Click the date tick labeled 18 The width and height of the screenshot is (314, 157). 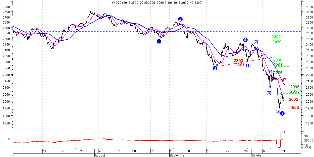[x=134, y=151]
